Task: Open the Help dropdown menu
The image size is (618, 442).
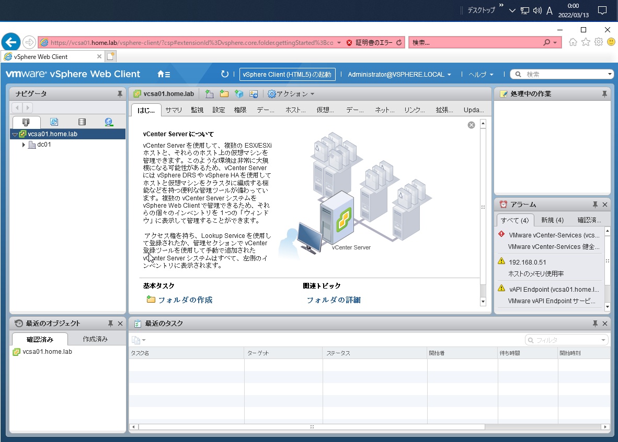Action: pos(481,74)
